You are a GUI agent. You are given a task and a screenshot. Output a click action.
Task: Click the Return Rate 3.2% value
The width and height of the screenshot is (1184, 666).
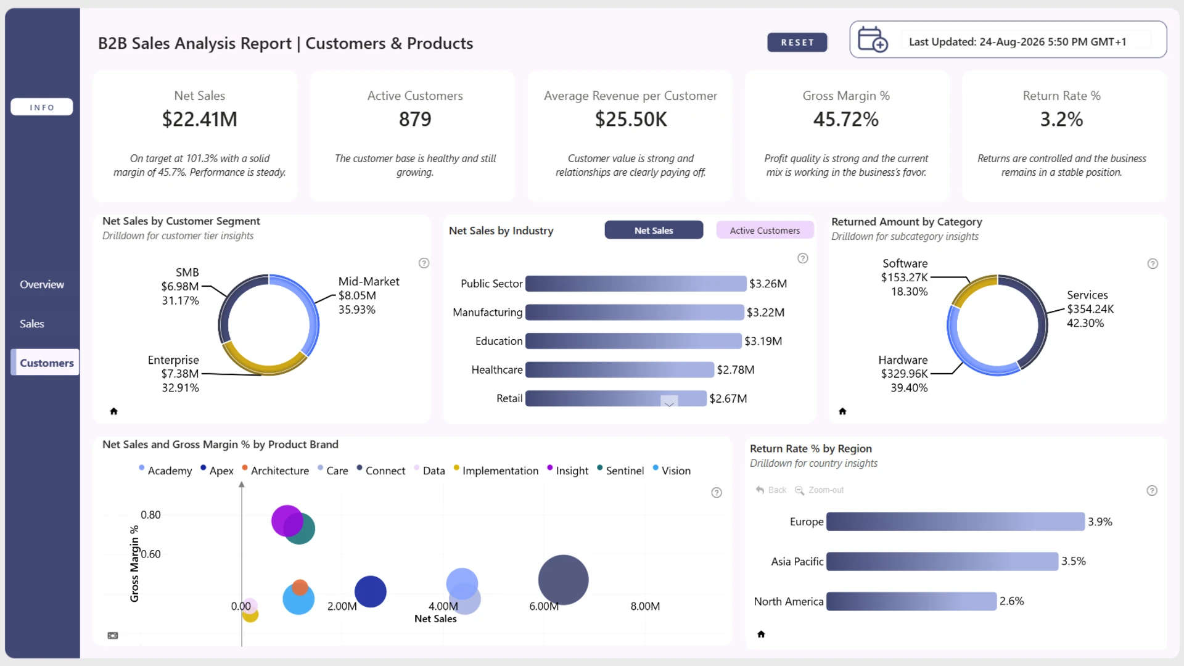tap(1061, 119)
